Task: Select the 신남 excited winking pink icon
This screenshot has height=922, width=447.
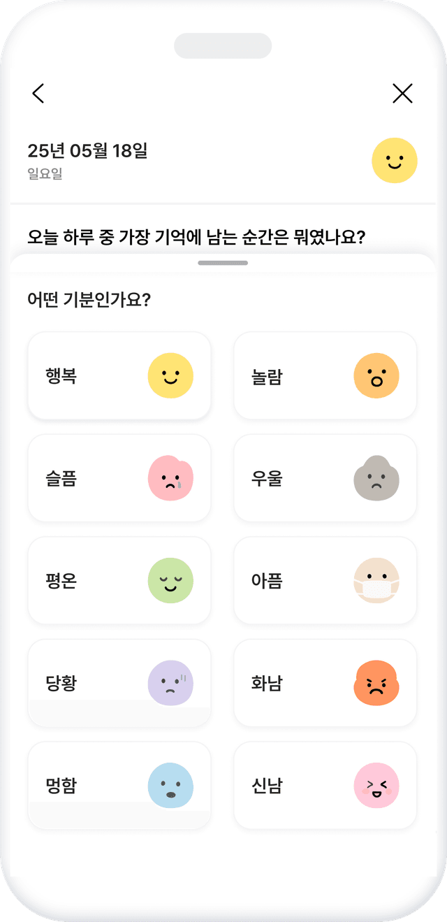Action: pyautogui.click(x=376, y=786)
